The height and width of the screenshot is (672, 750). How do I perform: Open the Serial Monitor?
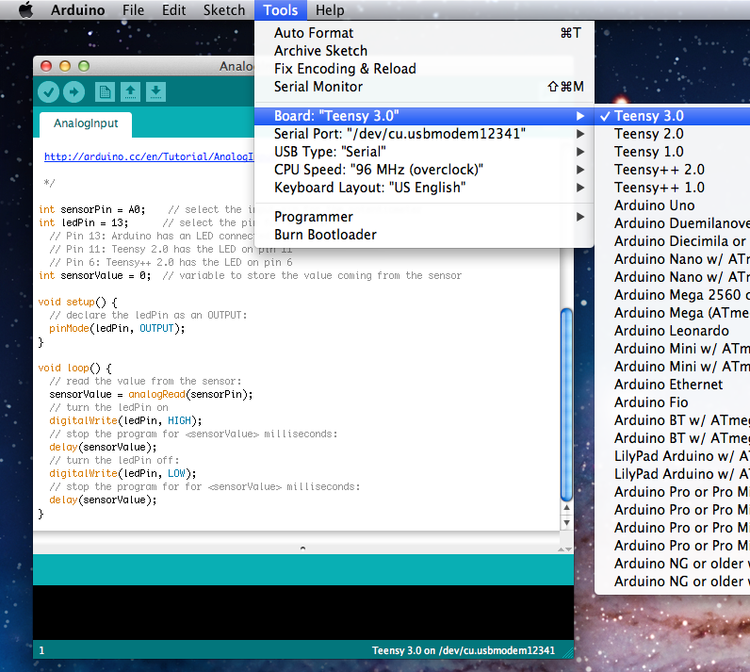(424, 87)
